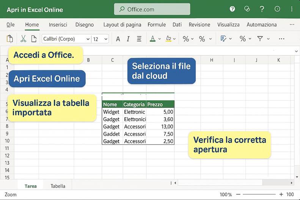Click the Office.com search box

[x=152, y=9]
